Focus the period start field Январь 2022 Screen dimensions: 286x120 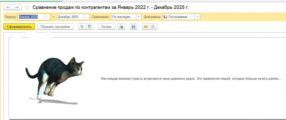click(x=31, y=17)
